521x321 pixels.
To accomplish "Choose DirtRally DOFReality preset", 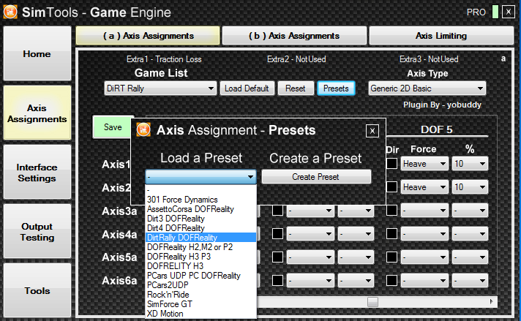I will click(200, 238).
